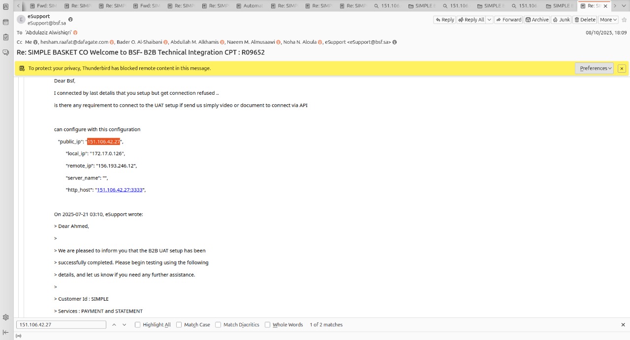Click the contact icon after Bader O. Al-Shaibani
The width and height of the screenshot is (630, 340).
point(166,42)
